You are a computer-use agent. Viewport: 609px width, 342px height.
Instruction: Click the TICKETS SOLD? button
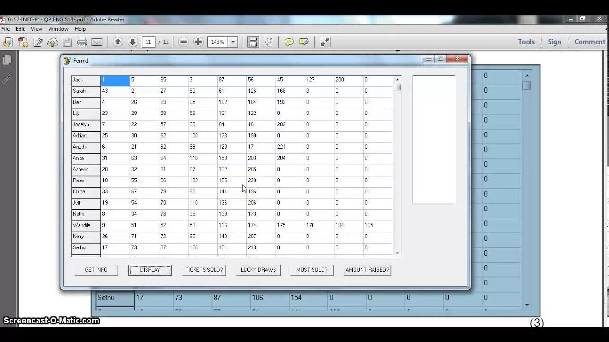204,270
